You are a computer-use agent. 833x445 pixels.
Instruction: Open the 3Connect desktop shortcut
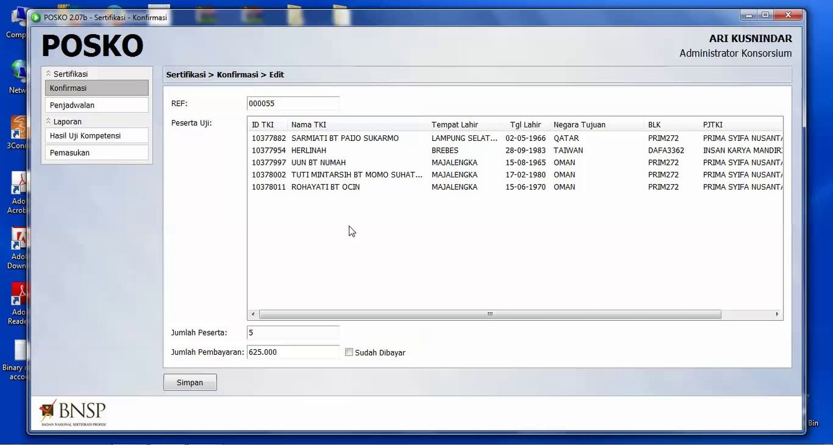click(x=19, y=132)
